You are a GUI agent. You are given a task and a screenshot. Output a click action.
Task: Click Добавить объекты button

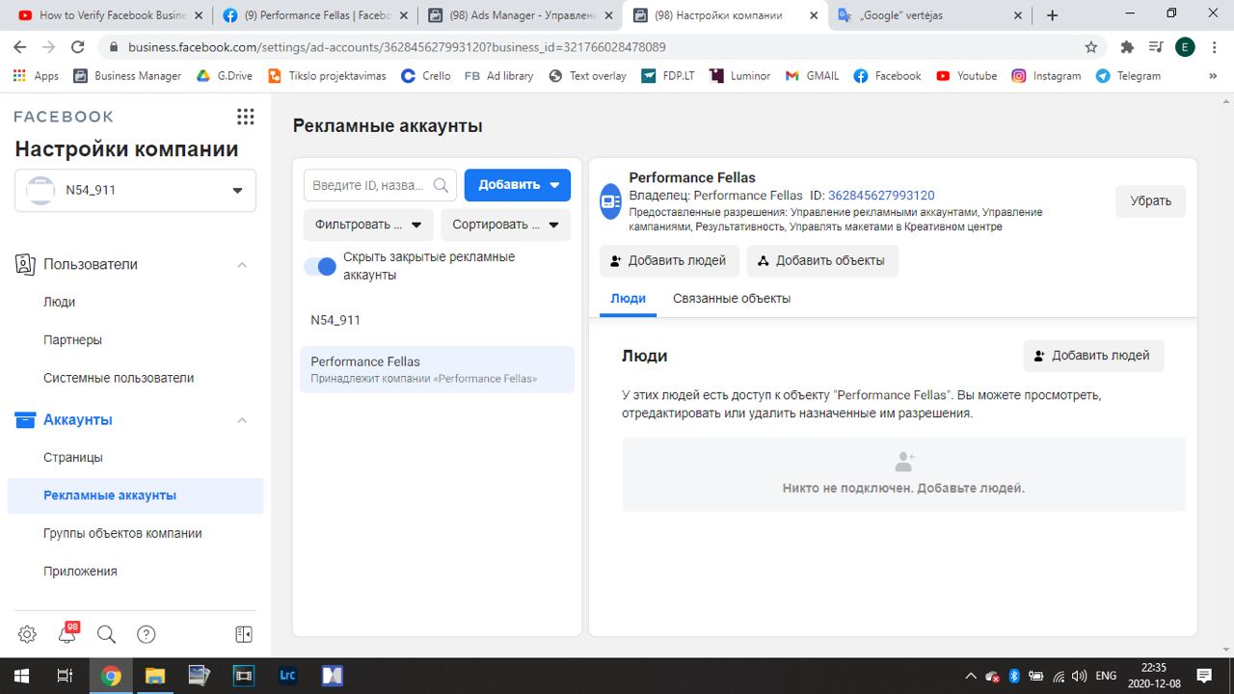point(822,260)
